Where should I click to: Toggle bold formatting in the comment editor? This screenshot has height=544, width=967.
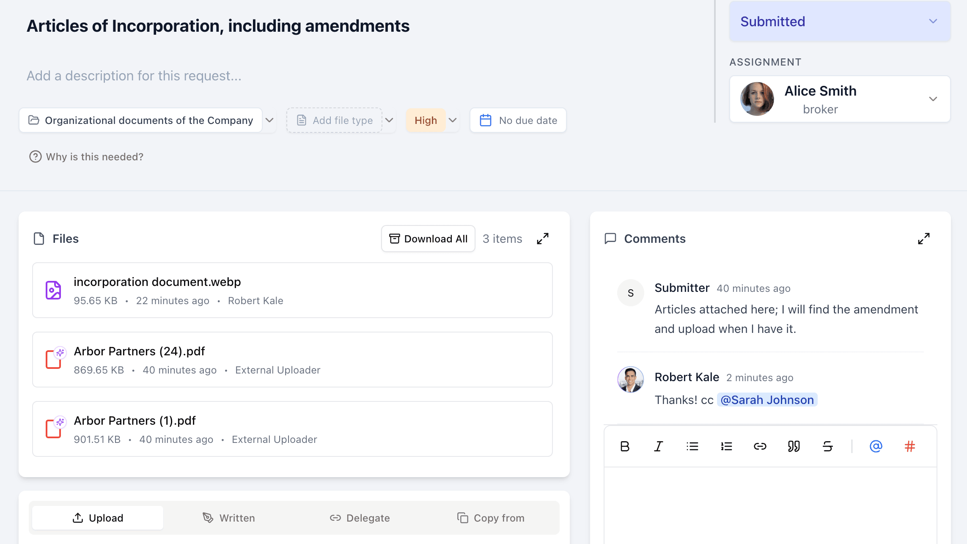click(625, 446)
